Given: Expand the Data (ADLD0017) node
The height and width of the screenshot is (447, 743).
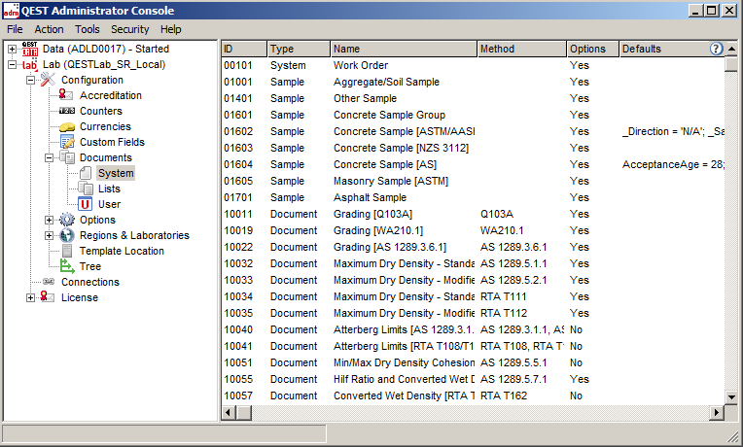Looking at the screenshot, I should point(13,49).
